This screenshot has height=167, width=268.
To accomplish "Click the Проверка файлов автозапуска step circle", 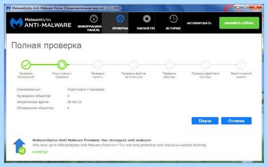I will pos(134,65).
